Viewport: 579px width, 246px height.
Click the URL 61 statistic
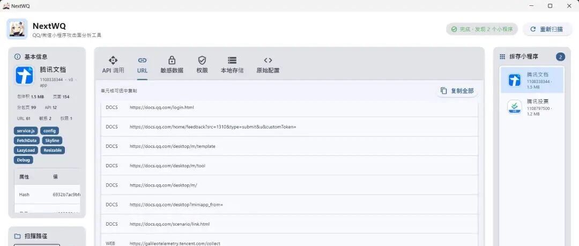point(24,118)
